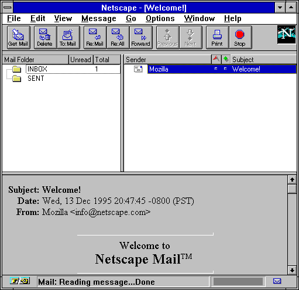This screenshot has width=299, height=290.
Task: Click the Total column header
Action: point(107,59)
